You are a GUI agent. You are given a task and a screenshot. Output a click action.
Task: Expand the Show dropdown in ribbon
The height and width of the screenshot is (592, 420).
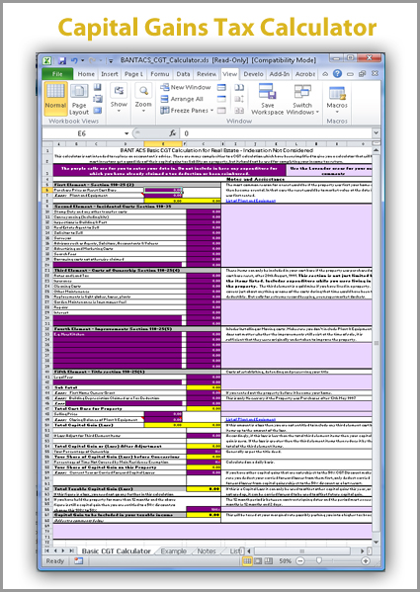[x=119, y=99]
